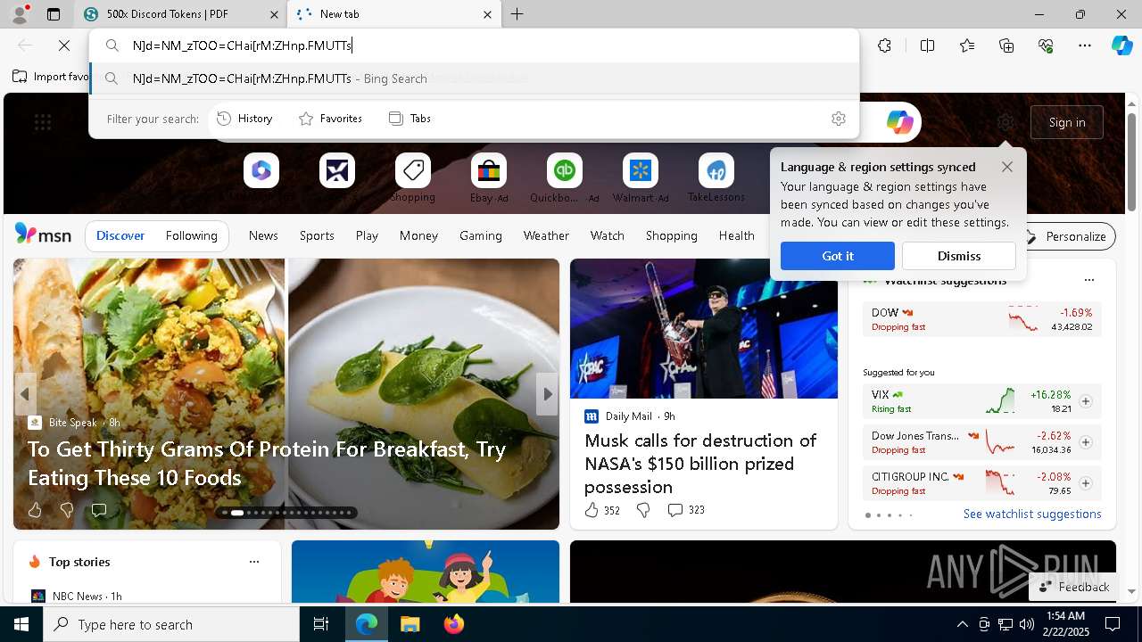This screenshot has width=1142, height=642.
Task: Open the 323 comments on the Musk article
Action: point(686,510)
